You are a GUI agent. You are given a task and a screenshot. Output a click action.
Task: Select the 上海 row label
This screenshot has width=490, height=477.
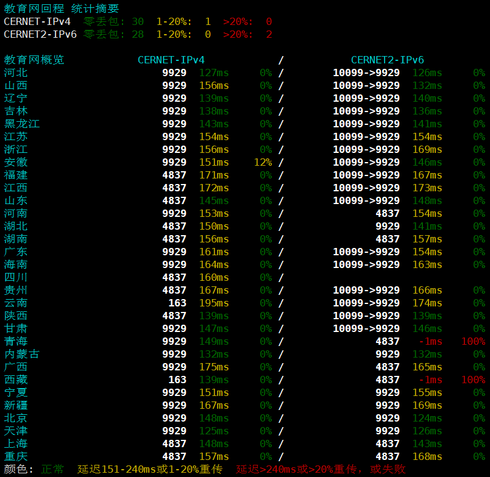(x=16, y=444)
